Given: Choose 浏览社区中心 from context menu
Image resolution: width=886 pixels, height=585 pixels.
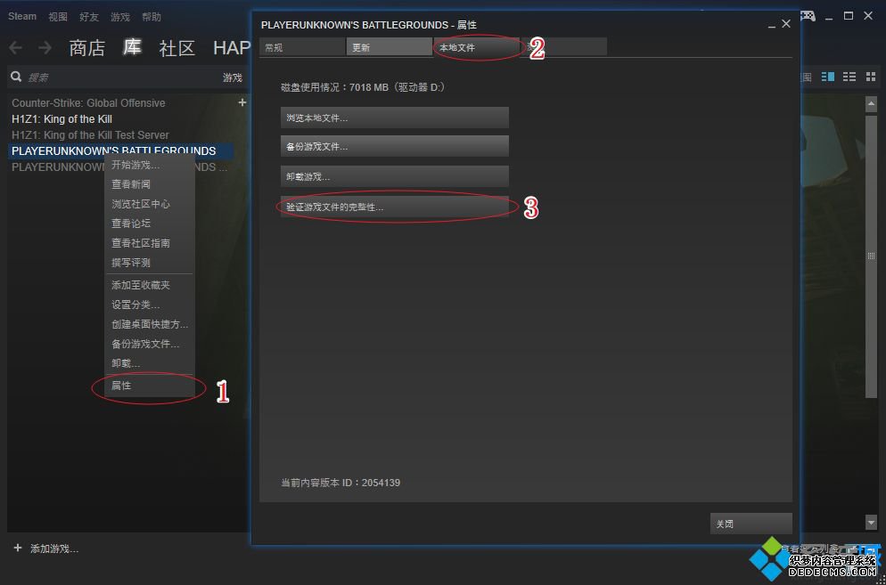Looking at the screenshot, I should [150, 204].
